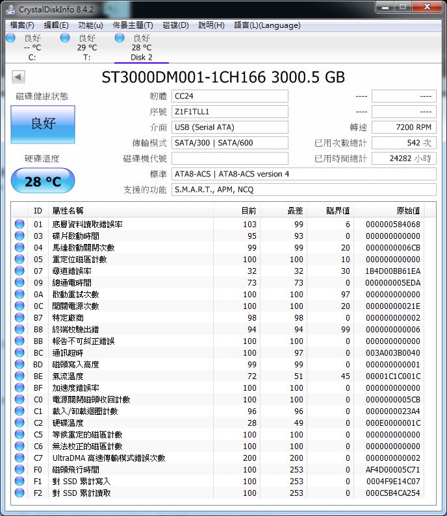Click the 28 °C temperature button

43,180
